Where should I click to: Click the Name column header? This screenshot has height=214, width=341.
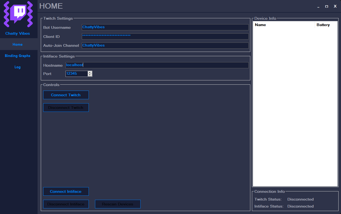point(284,25)
